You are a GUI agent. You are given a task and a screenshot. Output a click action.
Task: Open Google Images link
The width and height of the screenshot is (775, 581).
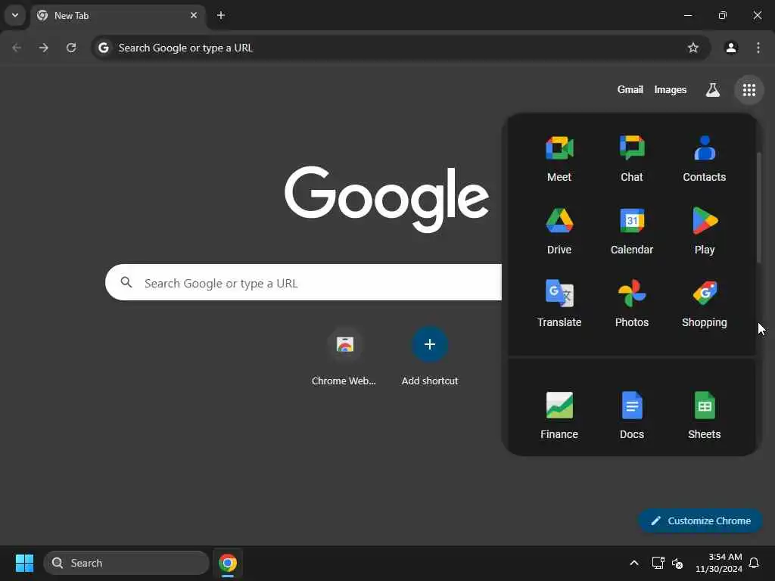point(671,90)
